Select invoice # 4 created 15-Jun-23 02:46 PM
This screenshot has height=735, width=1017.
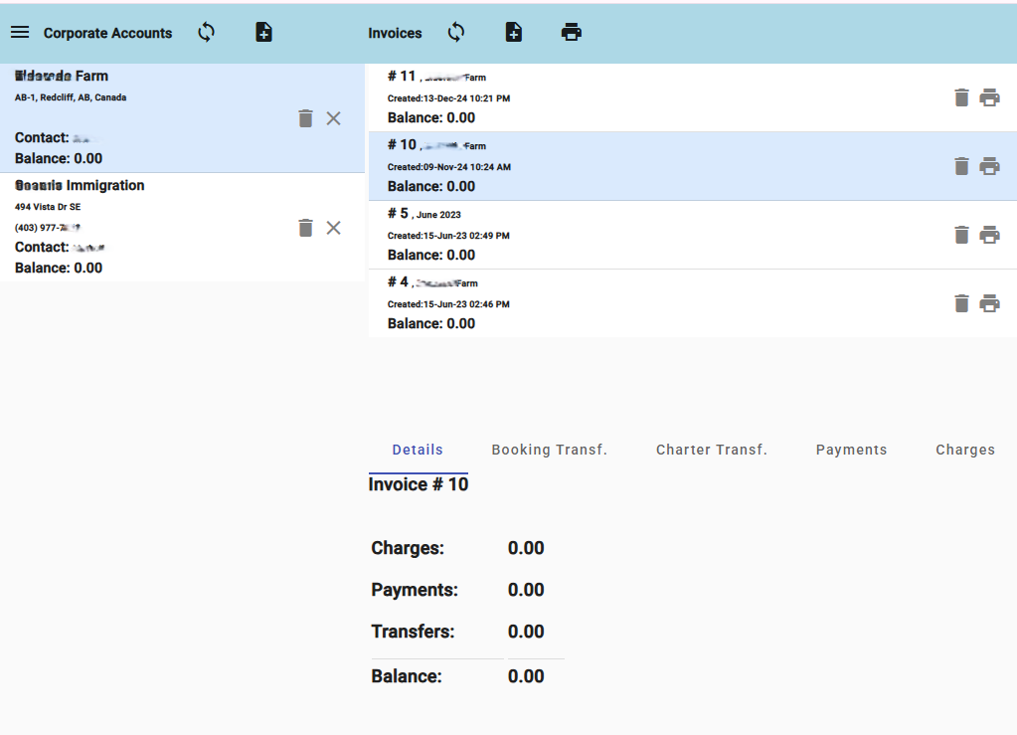coord(693,303)
